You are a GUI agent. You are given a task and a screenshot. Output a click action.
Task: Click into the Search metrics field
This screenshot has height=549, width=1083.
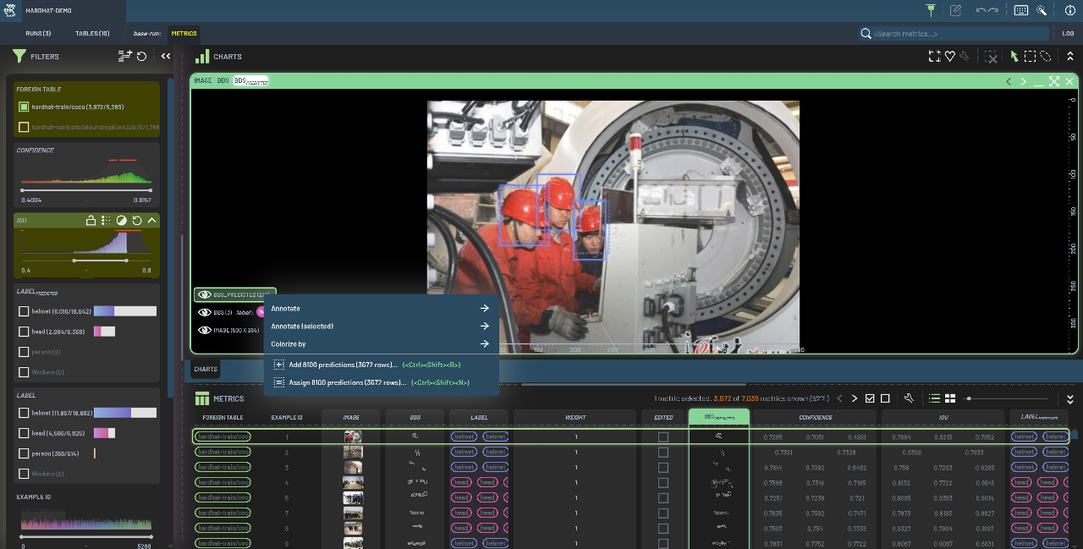pyautogui.click(x=939, y=34)
